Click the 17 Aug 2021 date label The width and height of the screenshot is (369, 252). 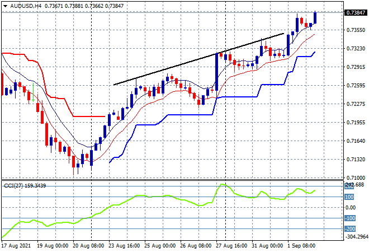click(x=16, y=246)
